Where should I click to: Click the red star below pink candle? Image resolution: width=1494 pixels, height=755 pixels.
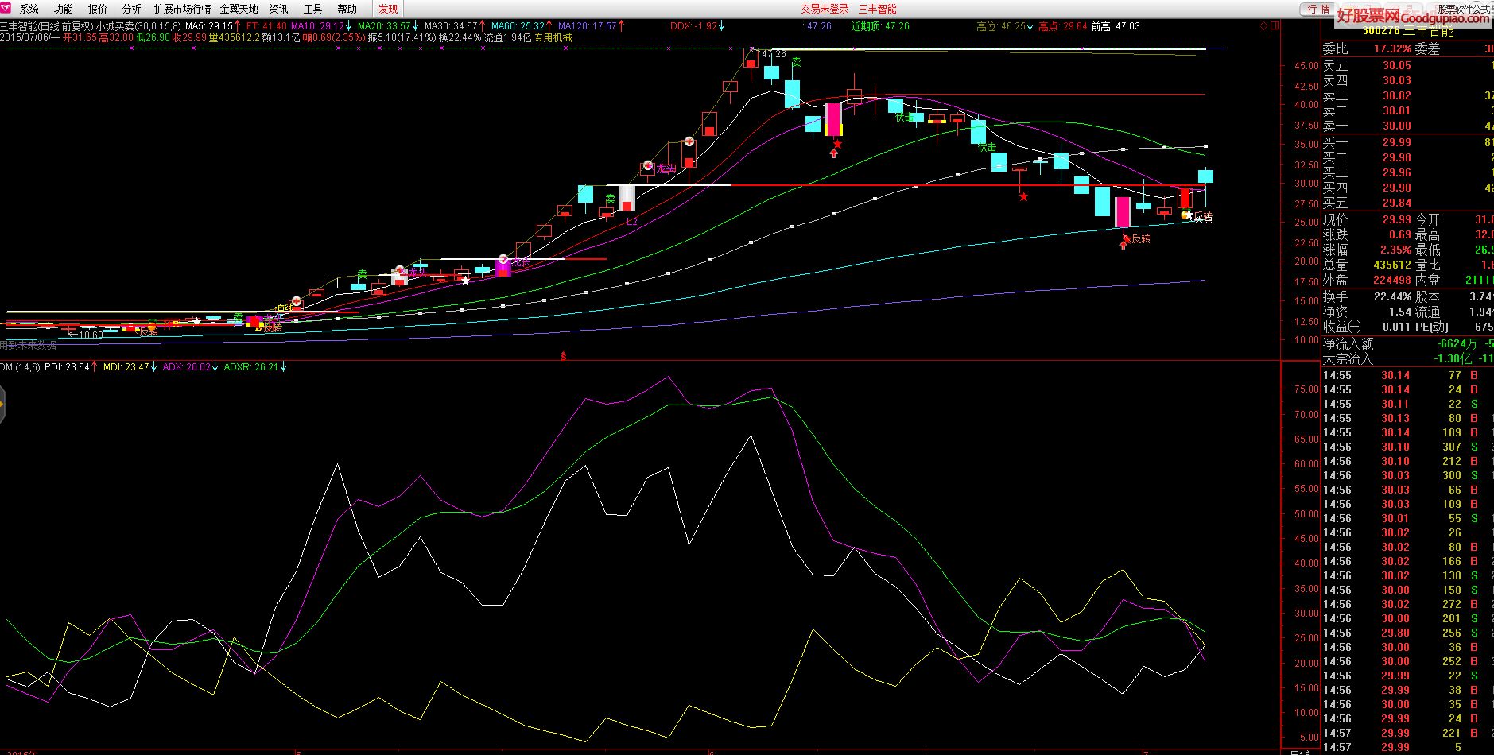(836, 144)
